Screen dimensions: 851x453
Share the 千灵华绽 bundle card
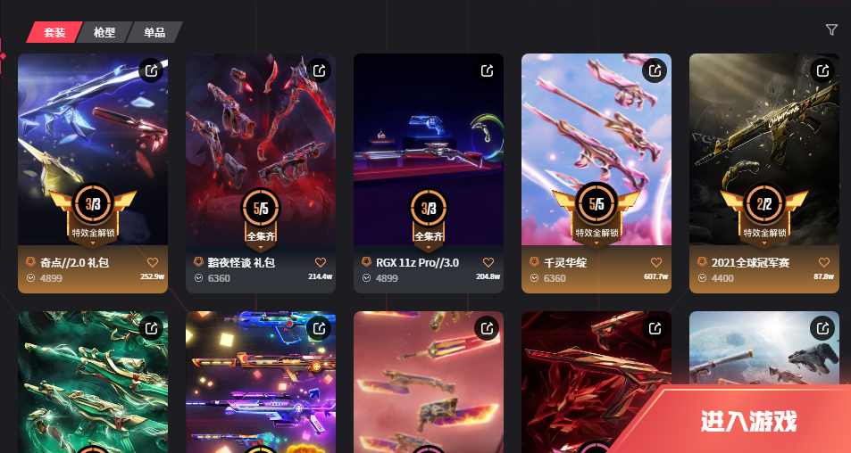tap(655, 70)
